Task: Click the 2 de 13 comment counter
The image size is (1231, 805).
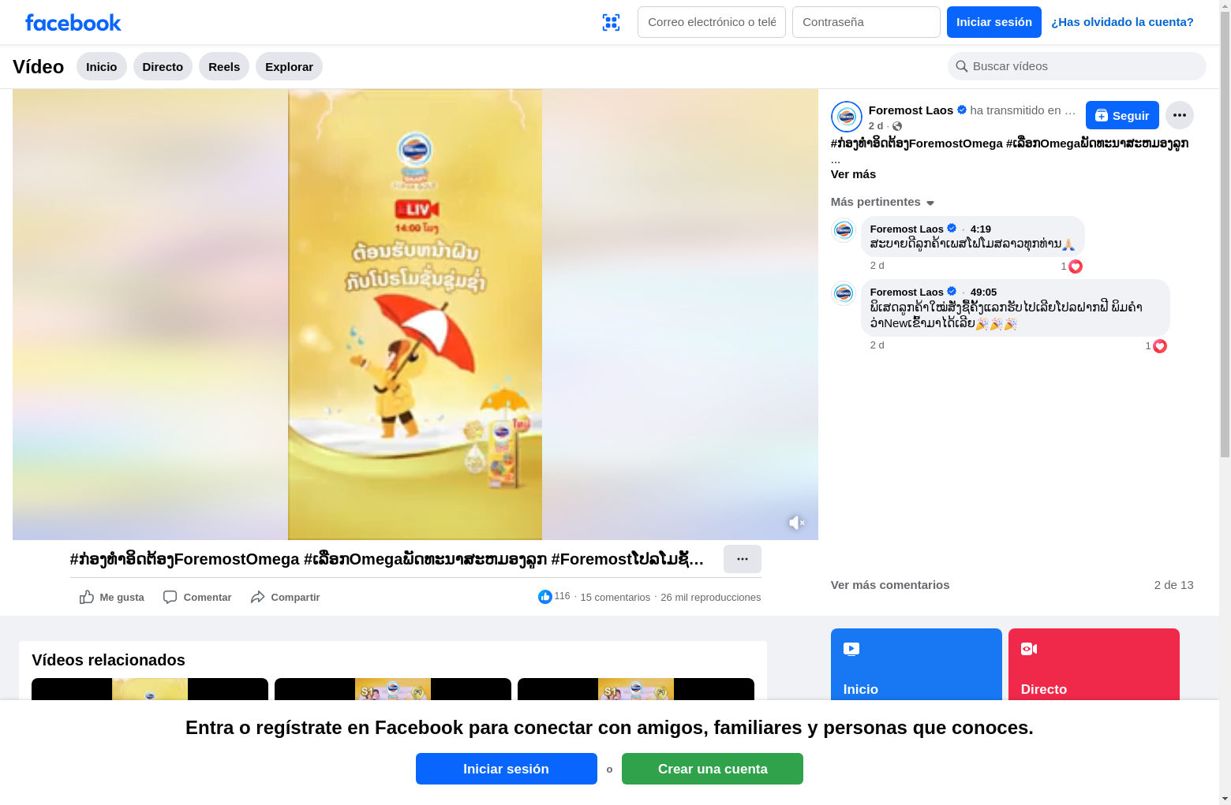Action: click(x=1174, y=585)
